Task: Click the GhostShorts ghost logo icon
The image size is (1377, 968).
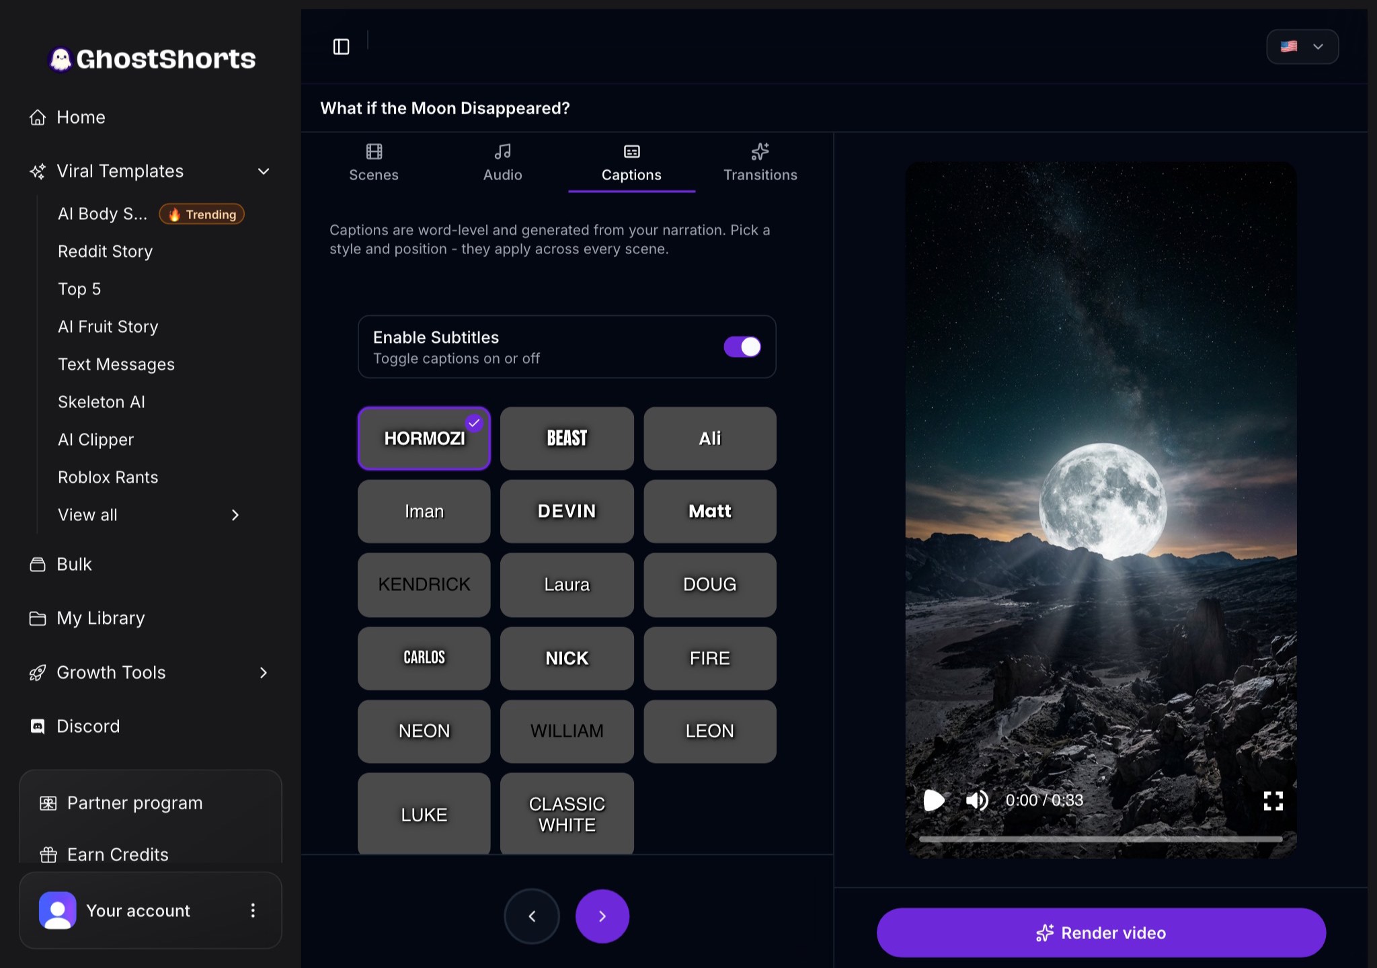Action: point(61,59)
